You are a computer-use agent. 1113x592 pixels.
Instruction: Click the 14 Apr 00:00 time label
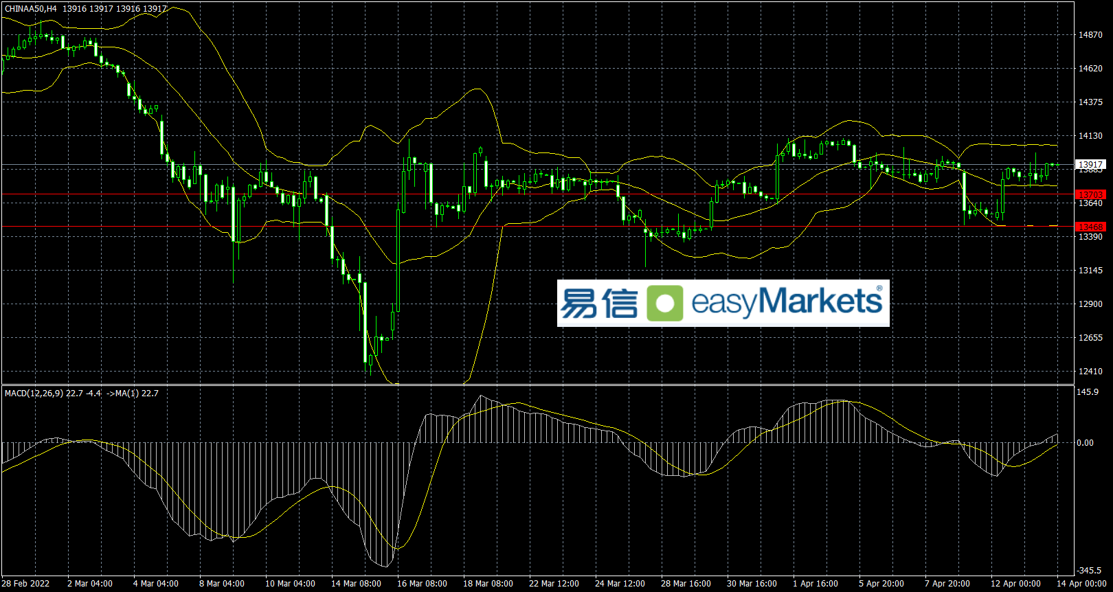(1082, 584)
